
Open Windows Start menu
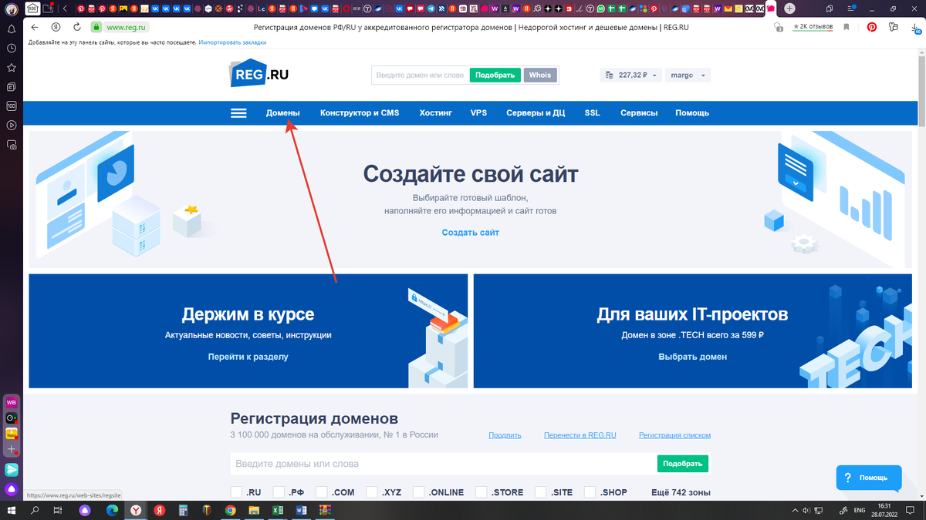coord(12,510)
